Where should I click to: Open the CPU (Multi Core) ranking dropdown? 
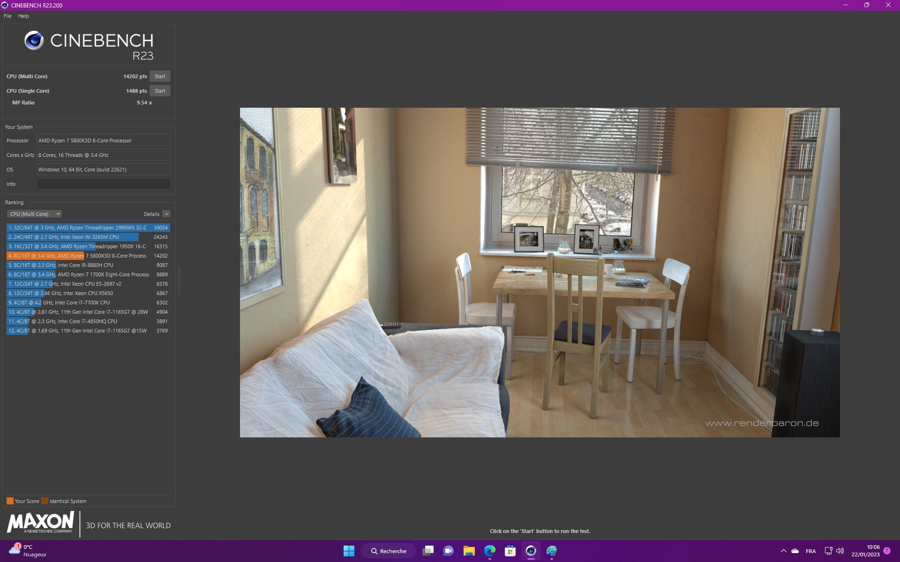tap(34, 214)
